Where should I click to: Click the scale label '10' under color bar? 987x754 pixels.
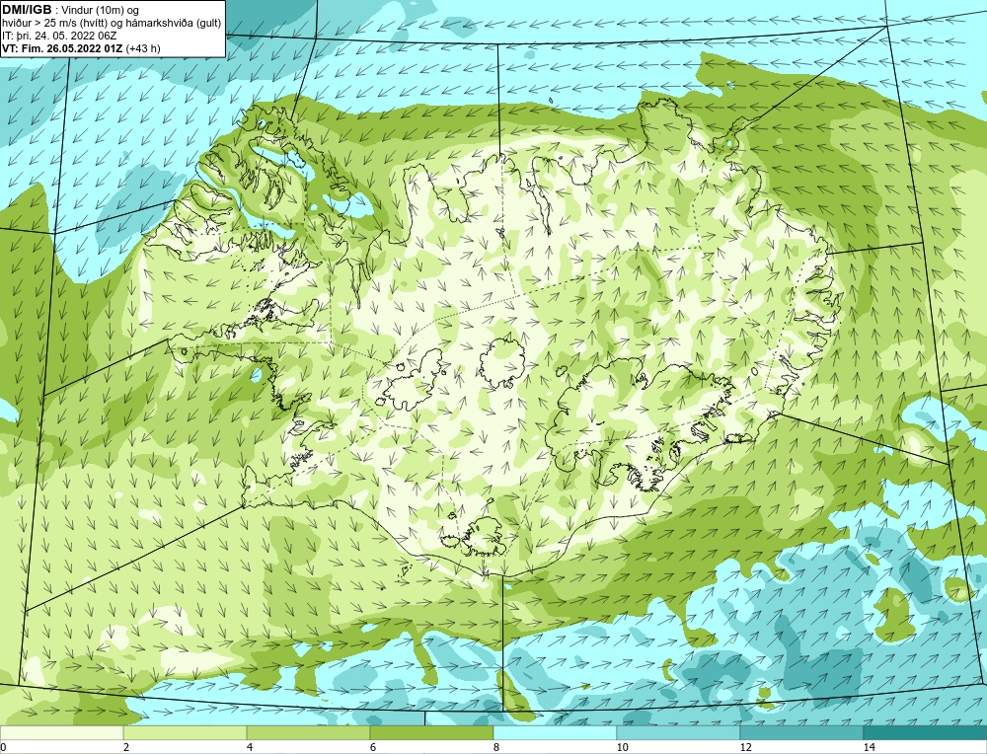tap(623, 747)
